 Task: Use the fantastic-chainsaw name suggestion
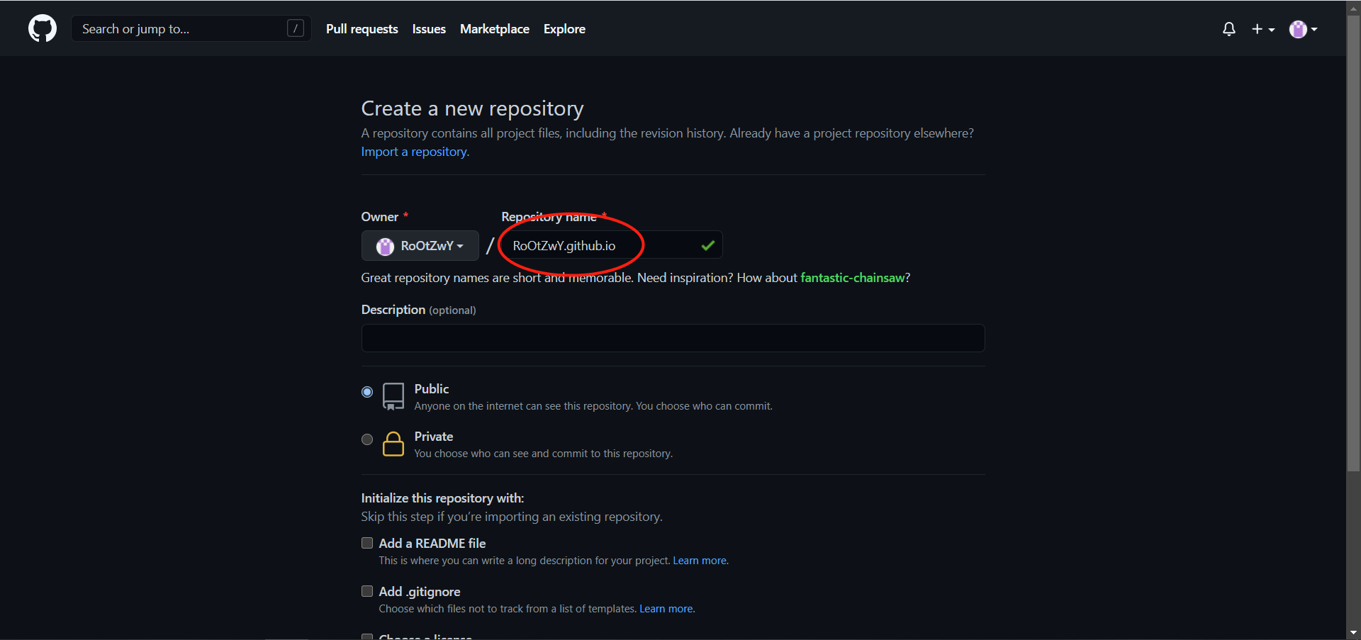click(853, 278)
